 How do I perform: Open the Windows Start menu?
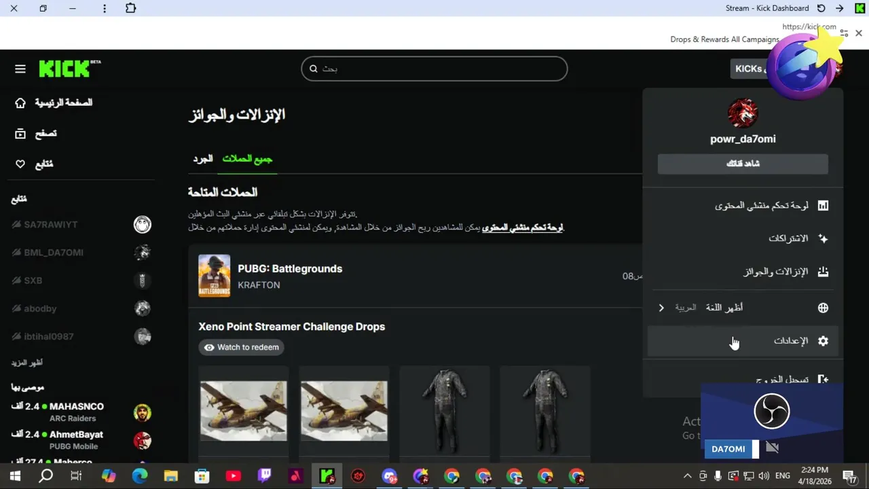(15, 476)
